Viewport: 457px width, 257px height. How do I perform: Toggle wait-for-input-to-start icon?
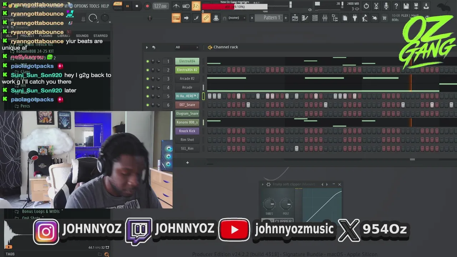pyautogui.click(x=186, y=6)
